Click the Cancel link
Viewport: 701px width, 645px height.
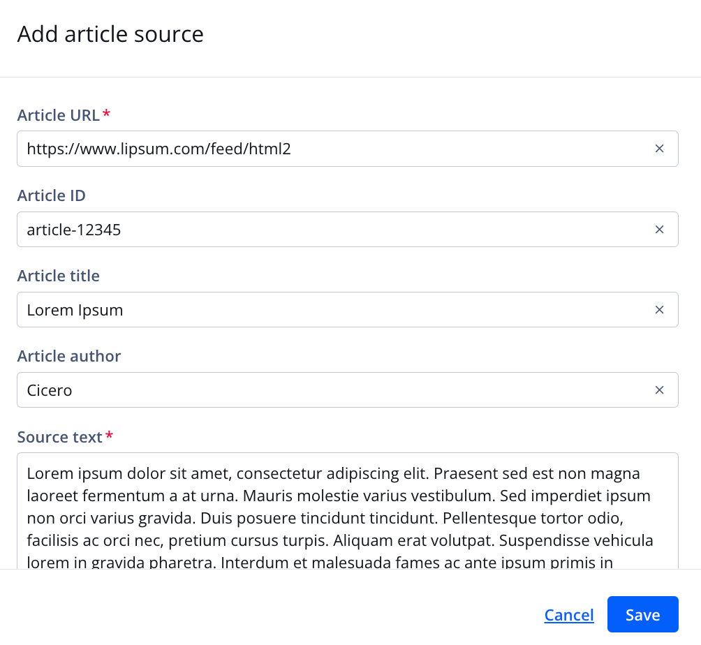click(x=569, y=614)
